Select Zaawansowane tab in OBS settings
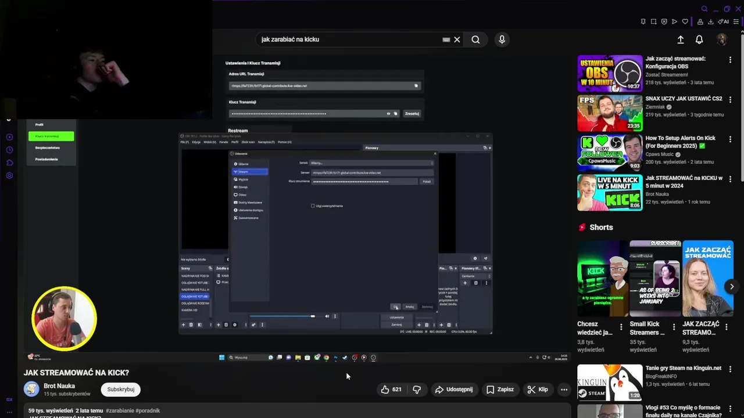The width and height of the screenshot is (744, 418). (x=250, y=218)
